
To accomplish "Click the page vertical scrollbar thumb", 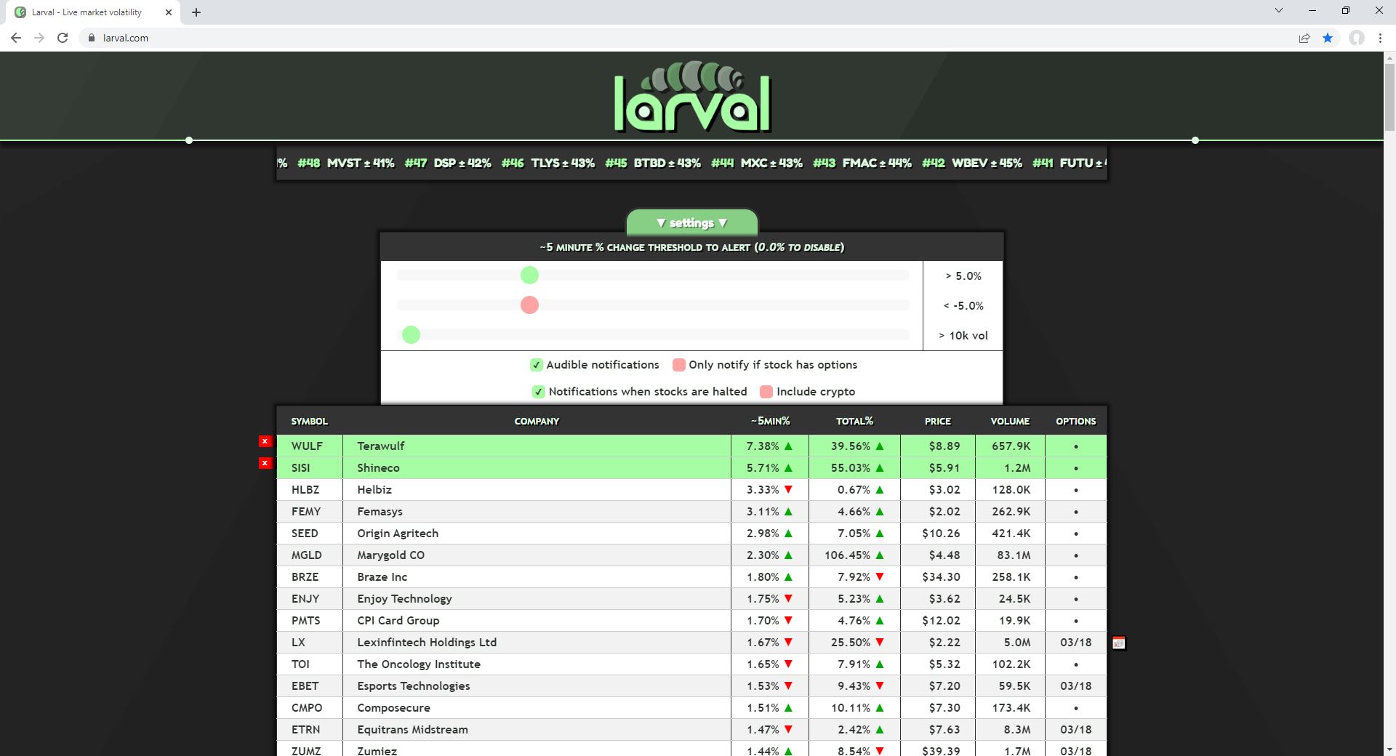I will coord(1389,97).
